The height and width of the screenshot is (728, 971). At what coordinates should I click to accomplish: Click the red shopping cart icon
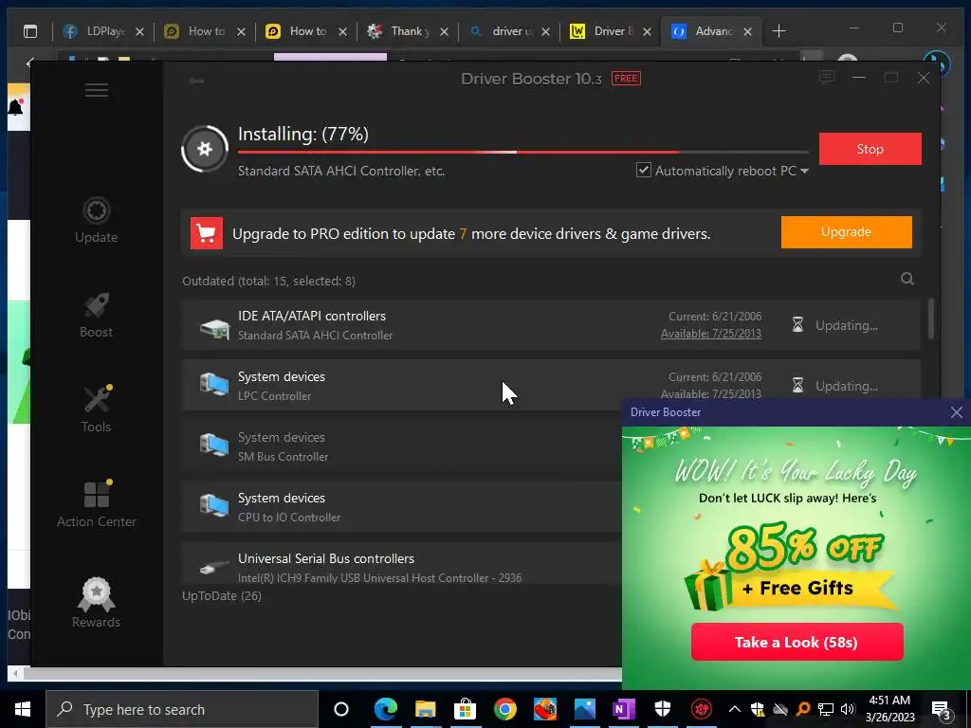(x=206, y=233)
